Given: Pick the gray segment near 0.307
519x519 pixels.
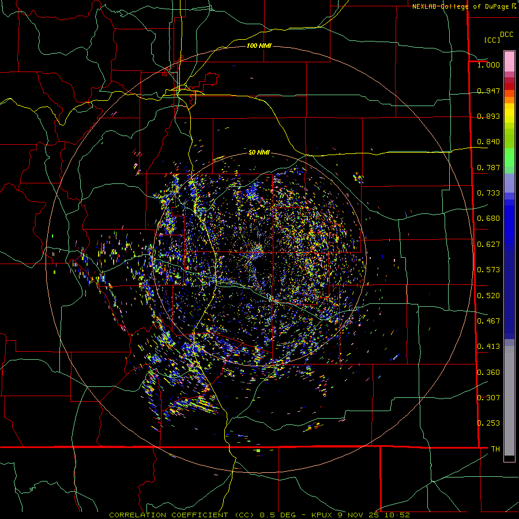Looking at the screenshot, I should pyautogui.click(x=509, y=401).
